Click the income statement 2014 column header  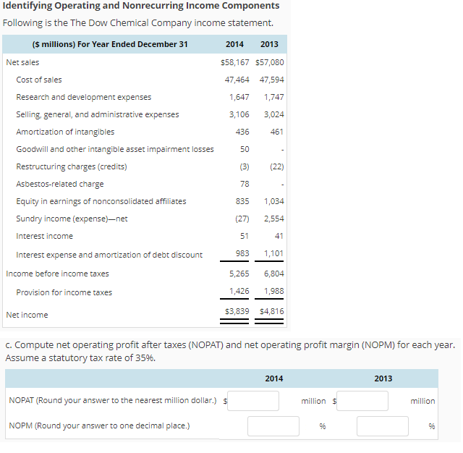pyautogui.click(x=234, y=45)
